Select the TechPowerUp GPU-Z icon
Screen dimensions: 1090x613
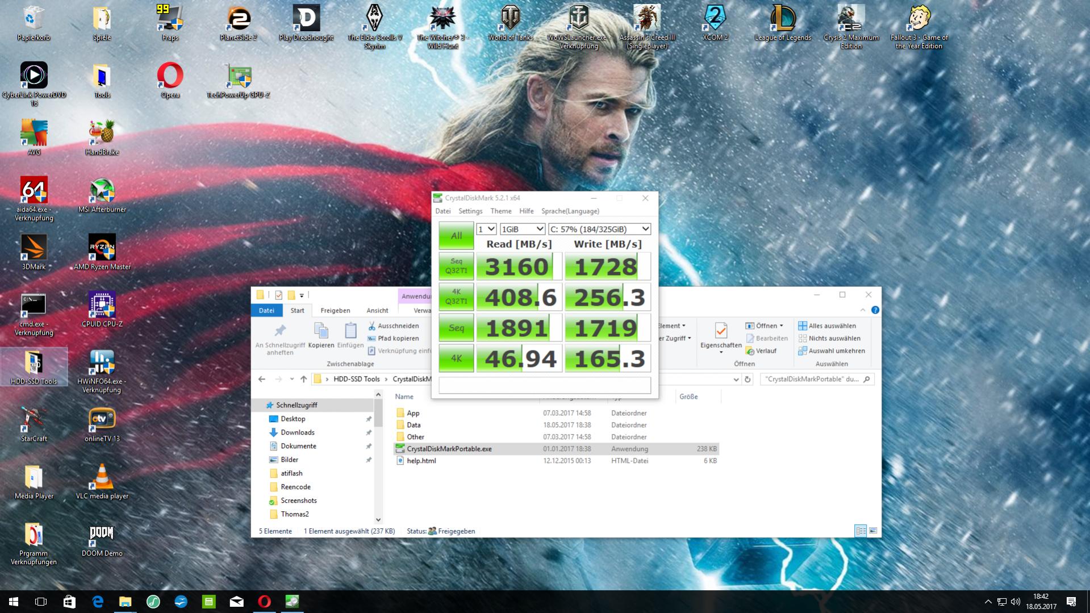point(238,80)
